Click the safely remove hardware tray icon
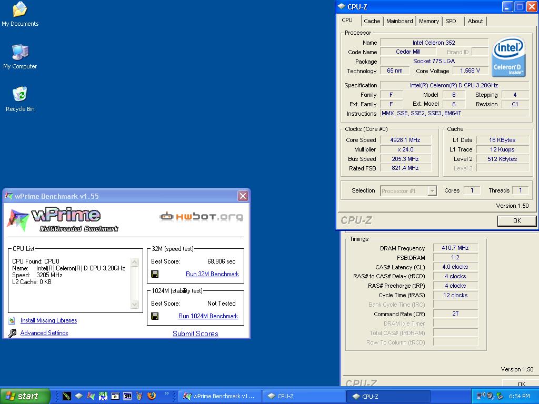Image resolution: width=539 pixels, height=404 pixels. [500, 396]
